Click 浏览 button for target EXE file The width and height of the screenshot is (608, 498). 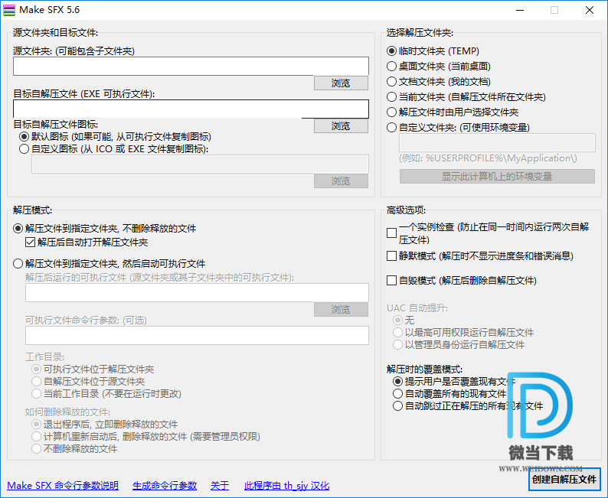click(x=341, y=126)
